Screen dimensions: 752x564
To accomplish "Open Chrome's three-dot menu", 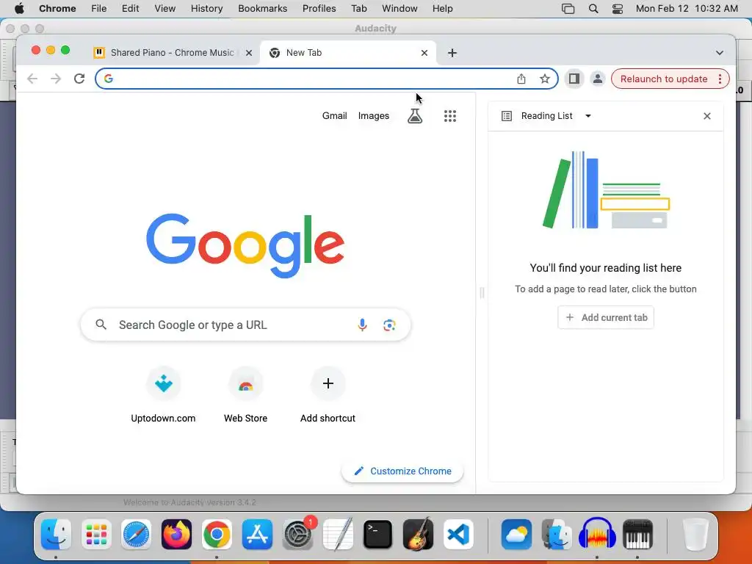I will 720,79.
